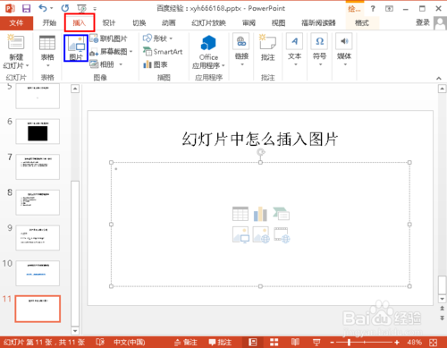447x348 pixels.
Task: Switch to the Design (设计) tab
Action: pos(109,22)
